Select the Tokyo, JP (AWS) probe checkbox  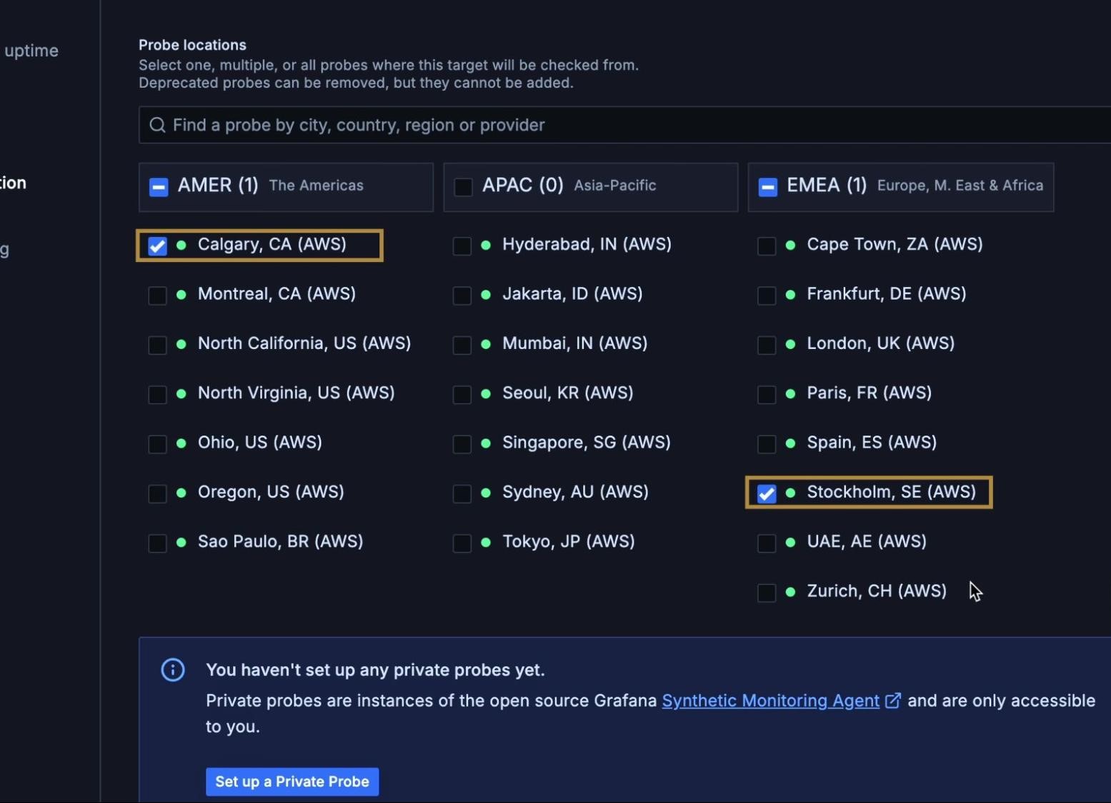tap(462, 542)
